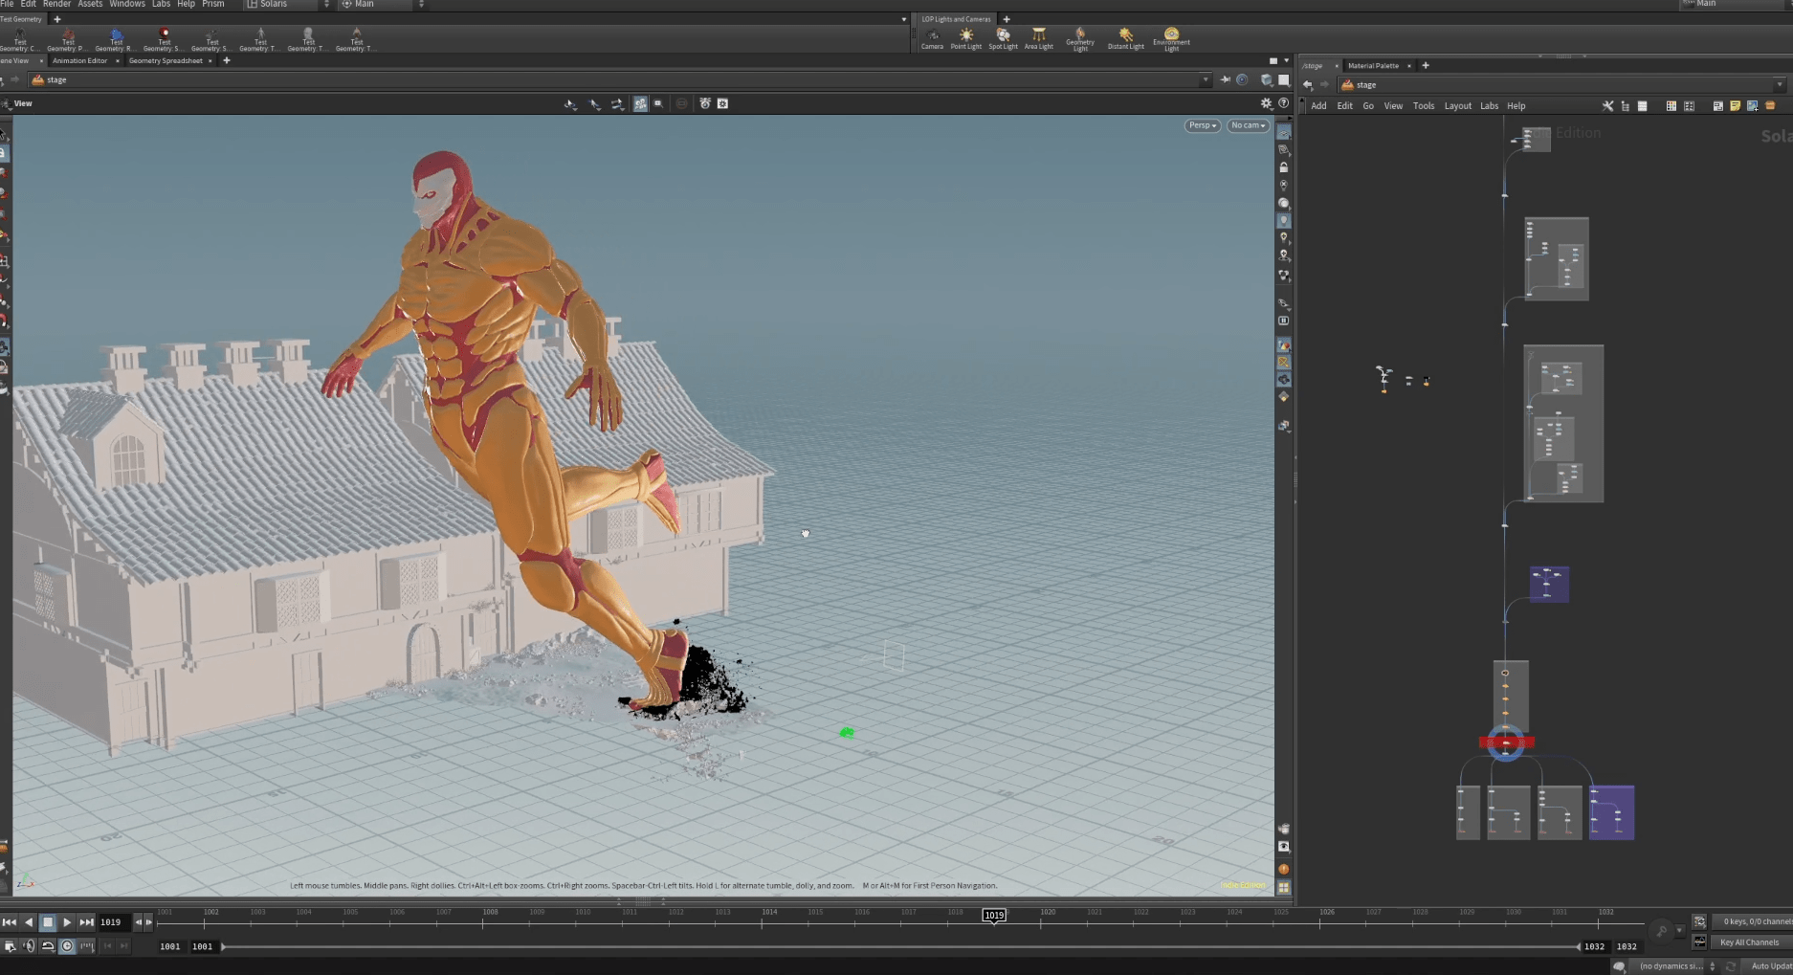Switch to Geometry Spreadsheet tab
Screen dimensions: 1793x975
pyautogui.click(x=166, y=61)
